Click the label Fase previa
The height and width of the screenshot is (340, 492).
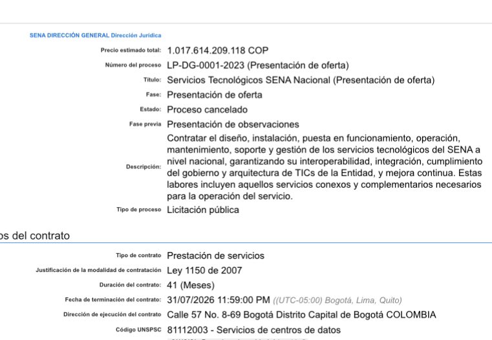point(145,124)
